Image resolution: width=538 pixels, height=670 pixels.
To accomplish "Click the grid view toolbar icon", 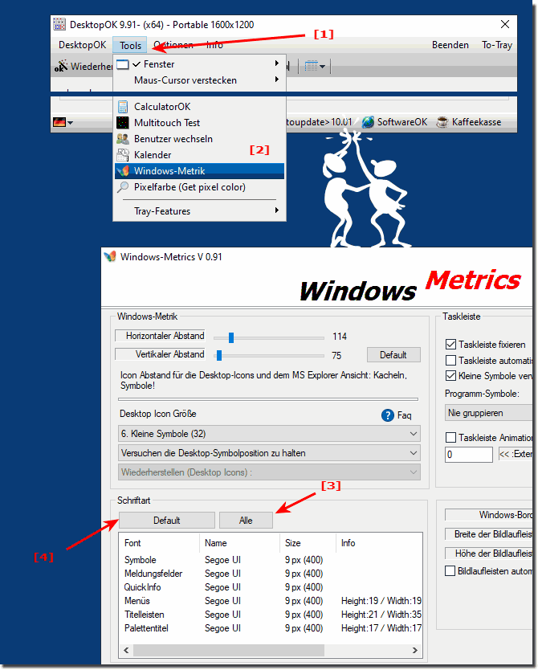I will 312,66.
